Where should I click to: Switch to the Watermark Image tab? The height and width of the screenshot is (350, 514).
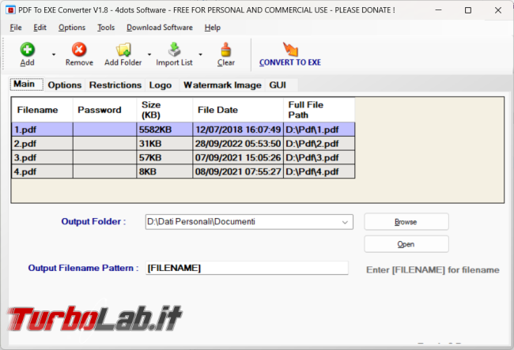222,85
